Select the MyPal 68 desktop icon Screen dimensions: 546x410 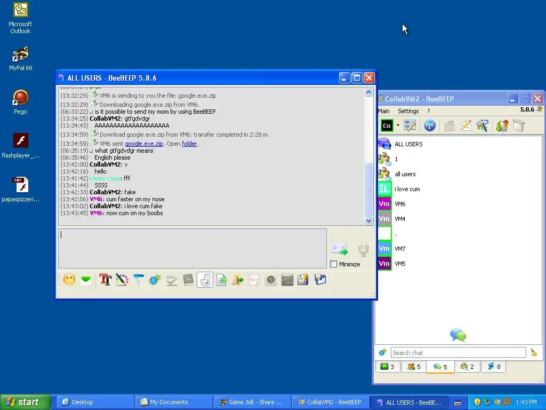(21, 59)
